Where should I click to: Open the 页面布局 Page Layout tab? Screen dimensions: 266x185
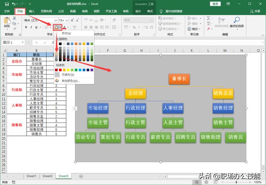(46, 11)
